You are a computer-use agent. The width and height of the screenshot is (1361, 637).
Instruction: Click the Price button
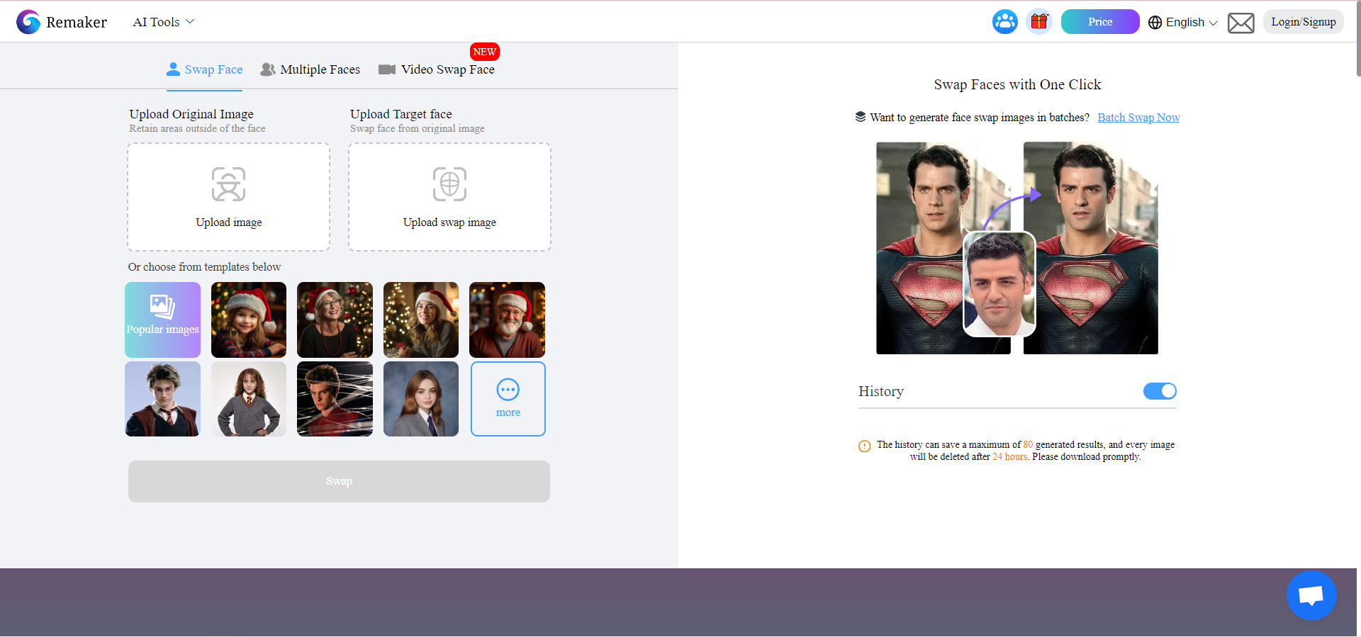[1099, 22]
